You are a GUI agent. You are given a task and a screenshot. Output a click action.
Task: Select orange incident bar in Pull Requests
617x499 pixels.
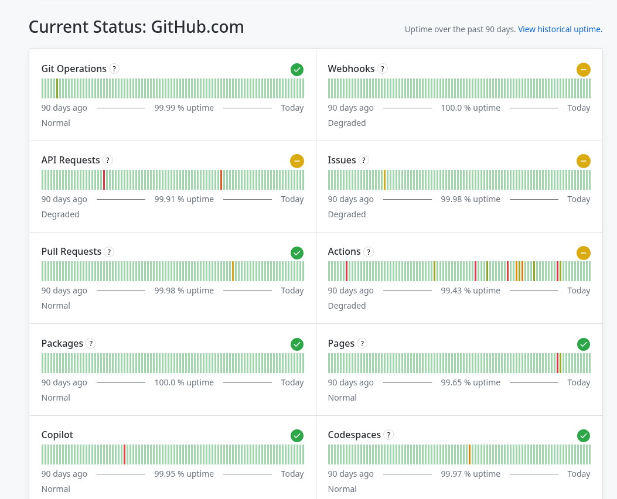(233, 271)
